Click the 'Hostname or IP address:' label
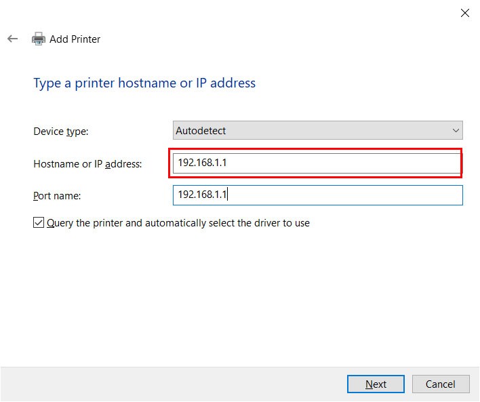The image size is (480, 402). (87, 164)
